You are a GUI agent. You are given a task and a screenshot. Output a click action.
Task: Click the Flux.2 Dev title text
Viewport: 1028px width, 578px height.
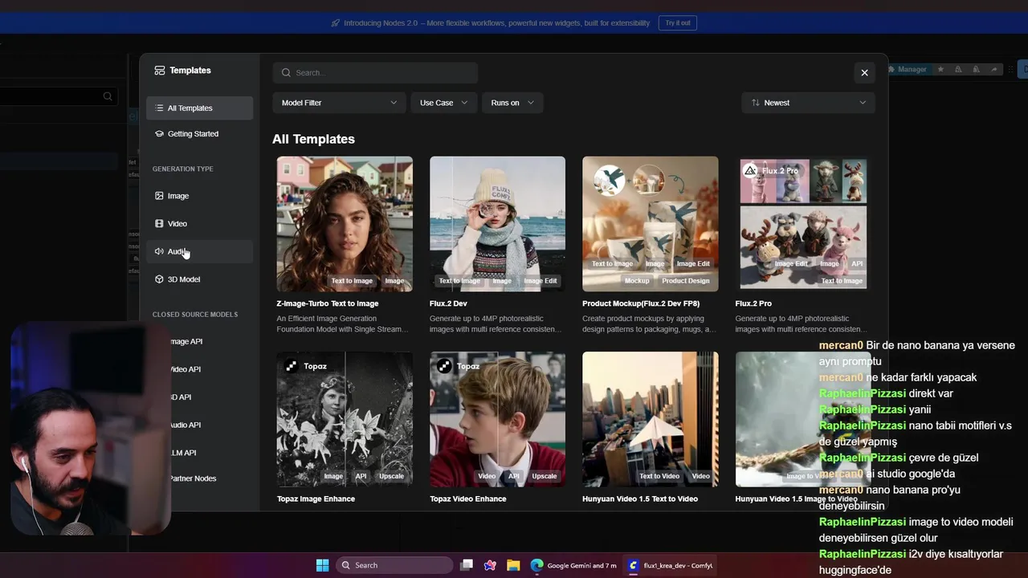pos(448,303)
